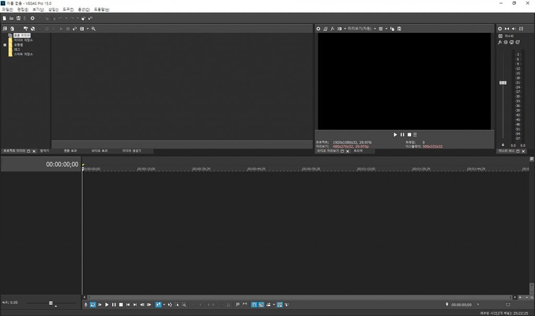
Task: Toggle the Dim output speaker icon
Action: coord(514,29)
